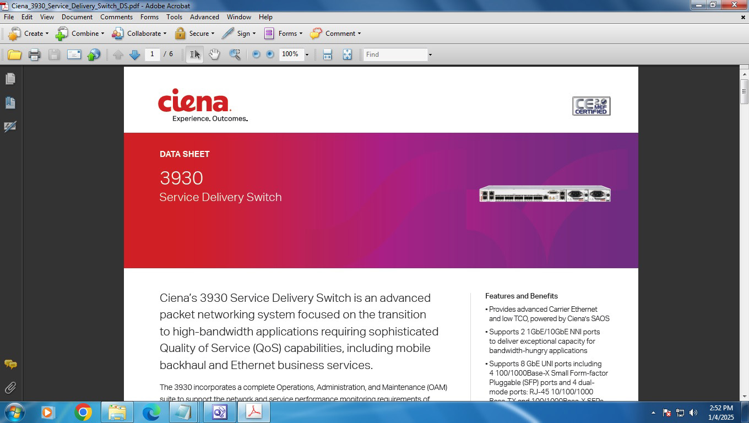Click the vertical scrollbar thumb
The width and height of the screenshot is (749, 423).
click(x=744, y=91)
